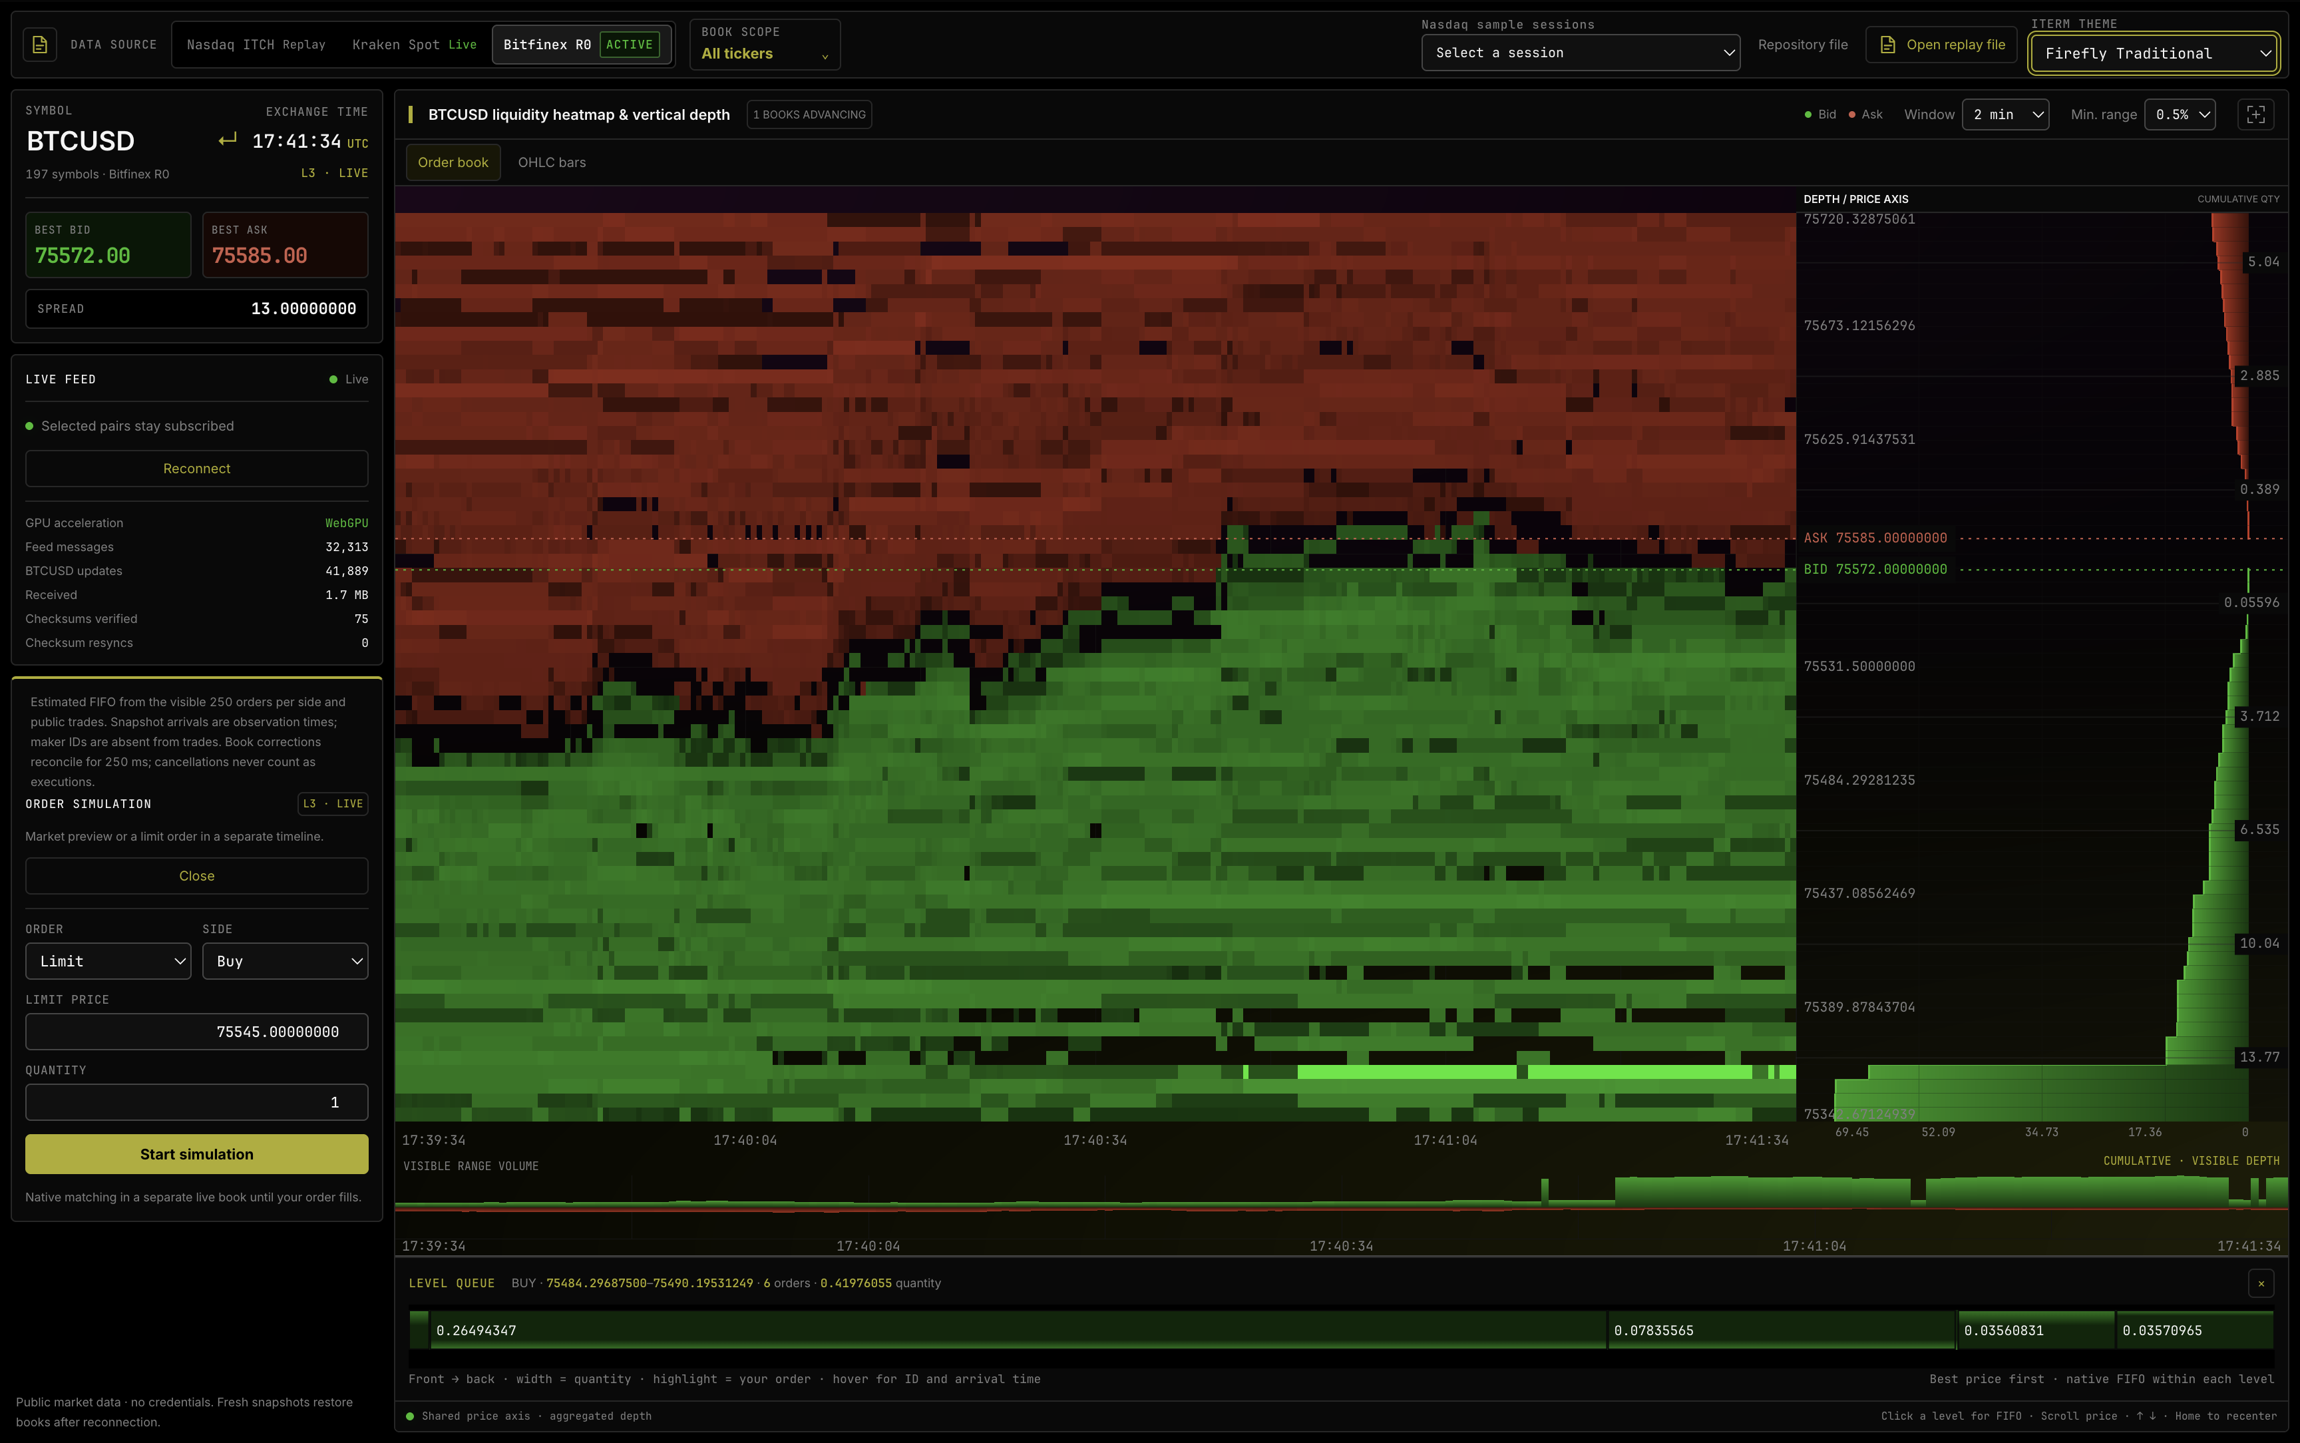Click the data source document icon

[39, 45]
